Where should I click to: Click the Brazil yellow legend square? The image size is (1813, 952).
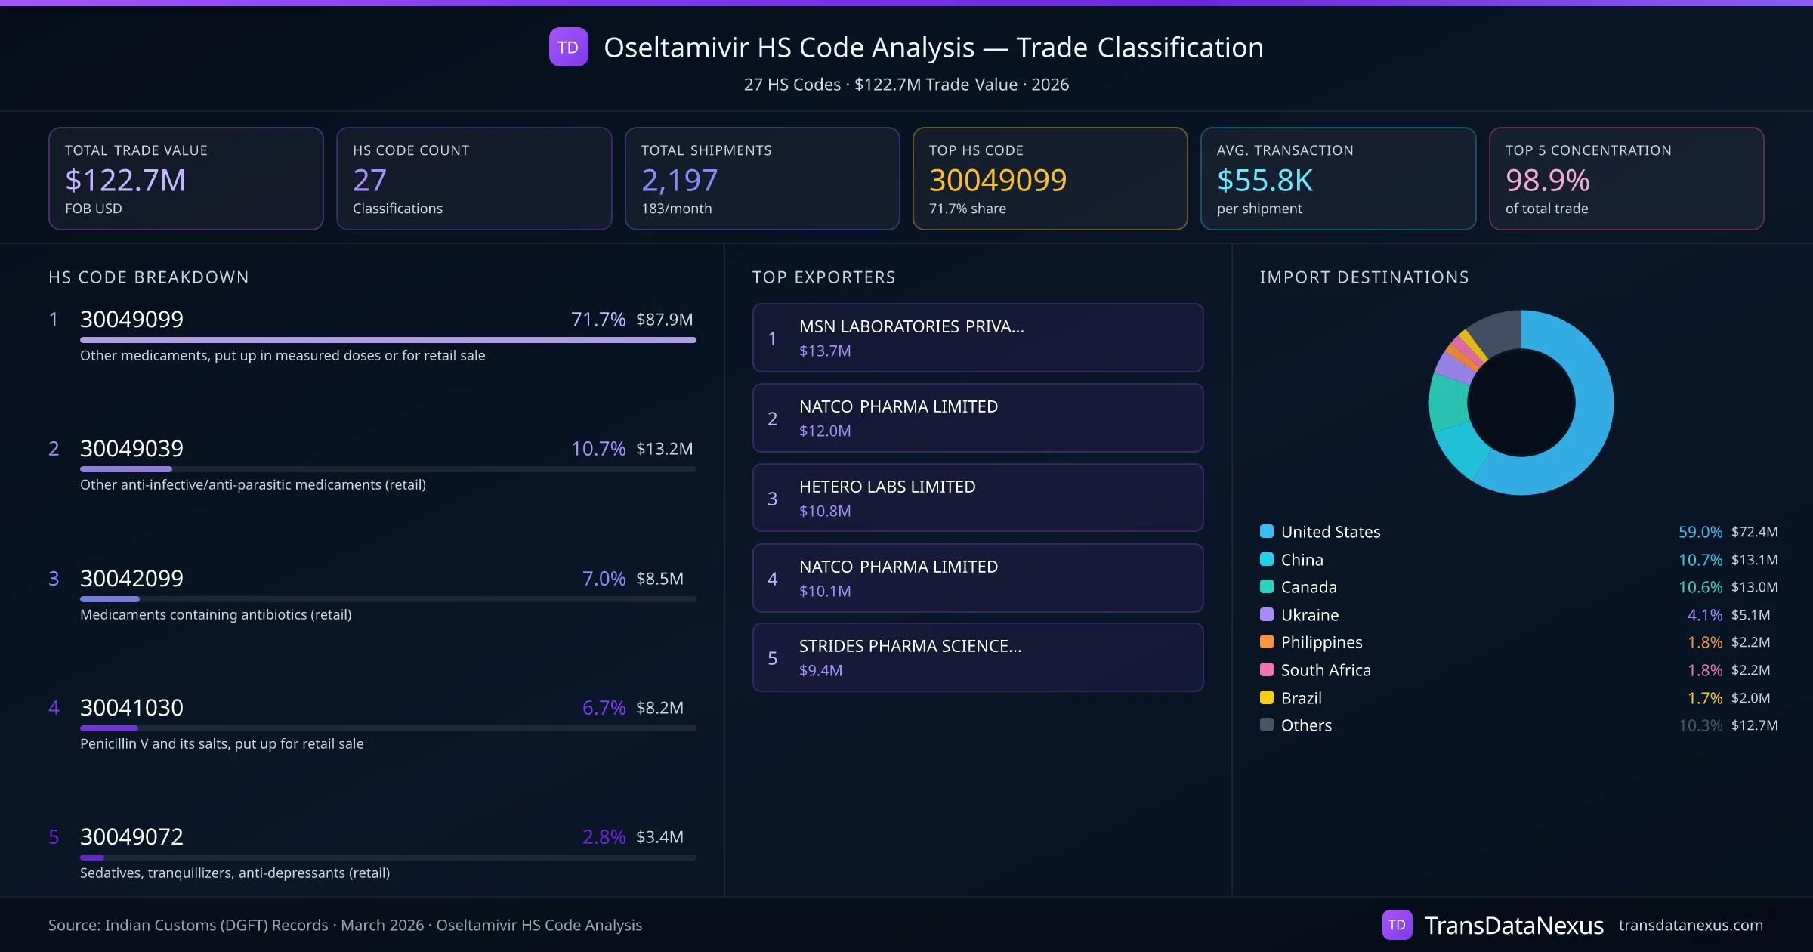point(1267,697)
